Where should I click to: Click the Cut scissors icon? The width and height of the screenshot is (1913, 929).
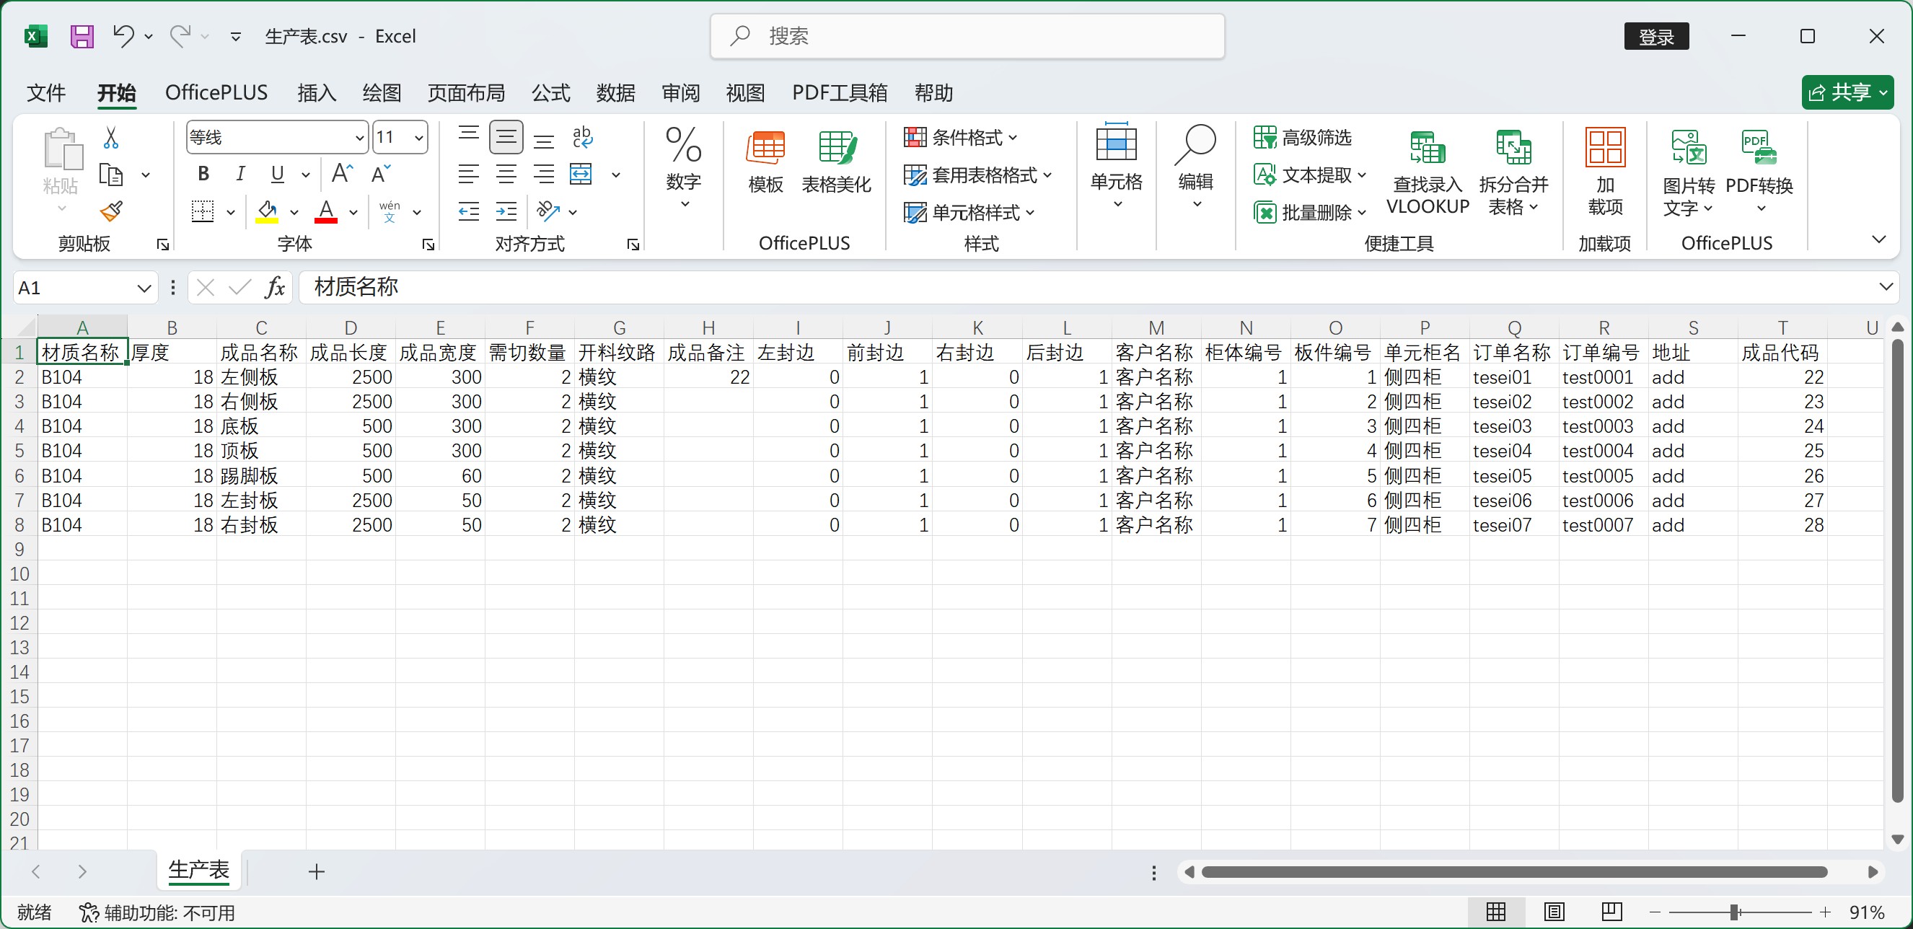(x=111, y=137)
